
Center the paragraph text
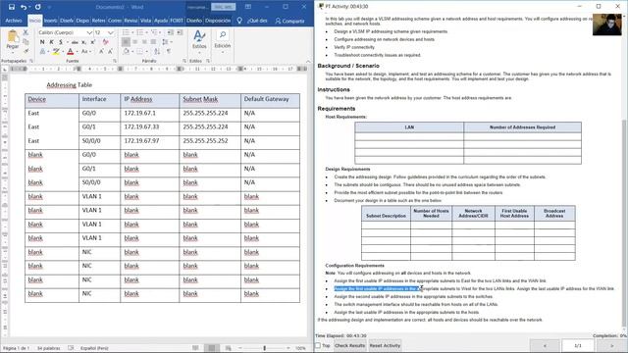[135, 42]
